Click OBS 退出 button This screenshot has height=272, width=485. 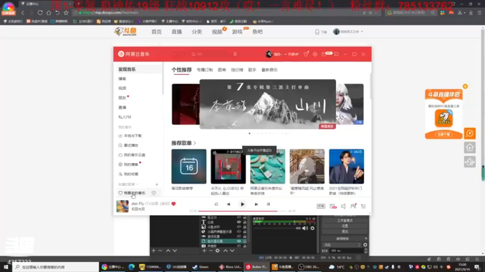[345, 232]
